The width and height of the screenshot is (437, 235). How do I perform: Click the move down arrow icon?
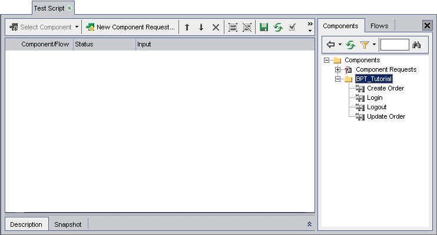coord(201,27)
